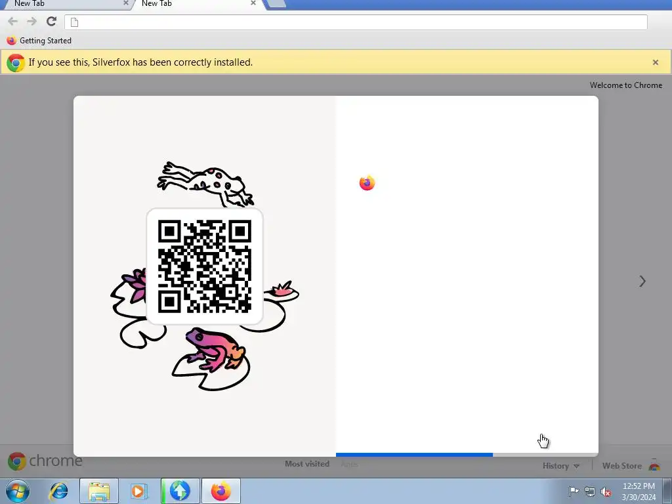Click the QR code in the dialog

click(x=205, y=266)
